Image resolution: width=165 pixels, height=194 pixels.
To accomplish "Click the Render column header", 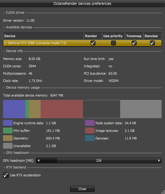I will pos(93,36).
